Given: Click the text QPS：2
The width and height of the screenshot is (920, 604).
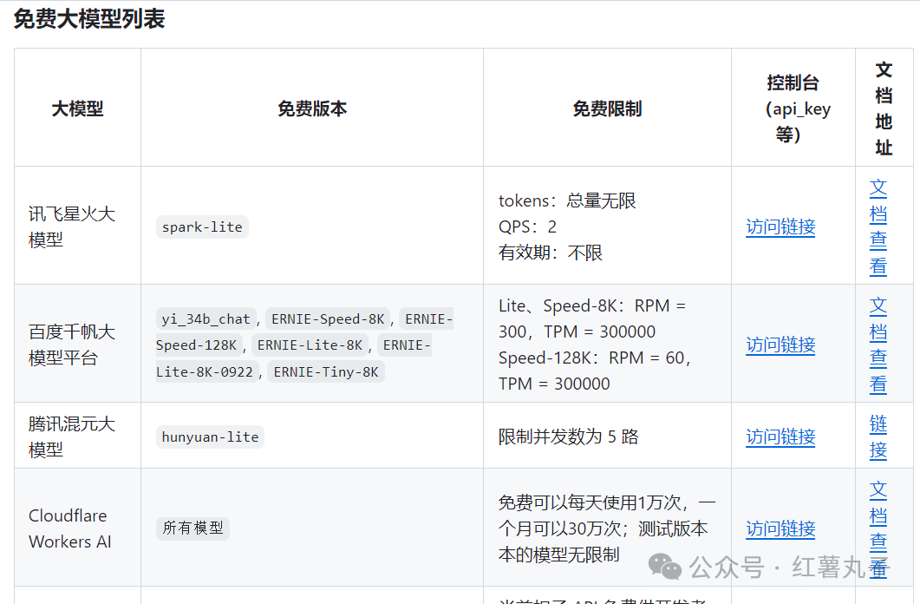Looking at the screenshot, I should pos(527,226).
